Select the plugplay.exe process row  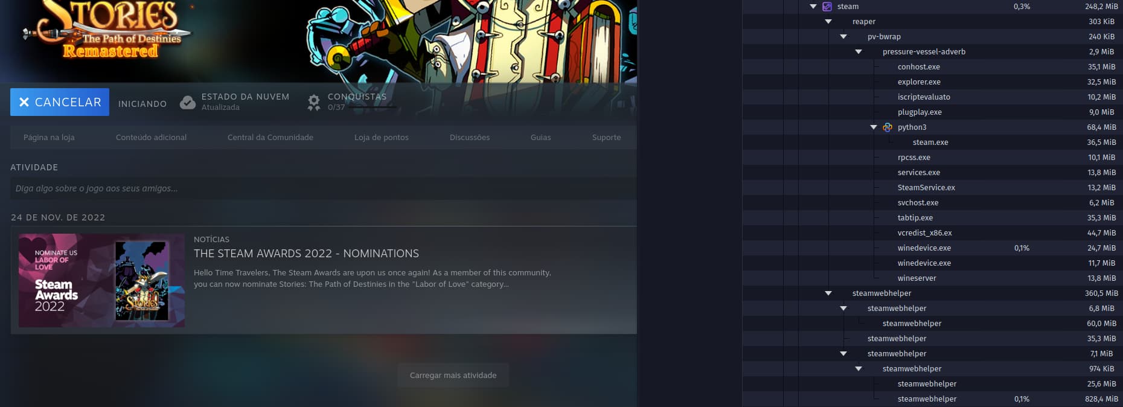coord(933,112)
